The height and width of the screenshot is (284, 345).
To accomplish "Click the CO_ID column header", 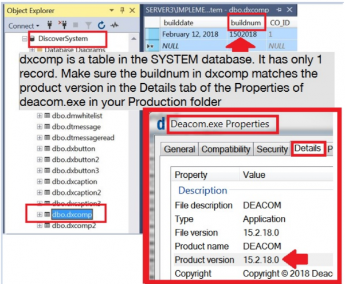I will [281, 23].
